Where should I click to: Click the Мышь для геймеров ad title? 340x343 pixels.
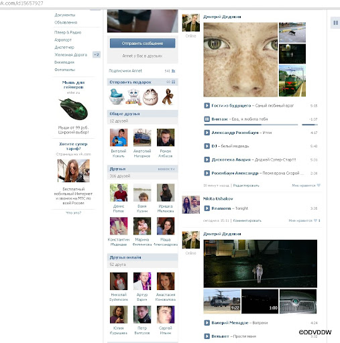[73, 84]
